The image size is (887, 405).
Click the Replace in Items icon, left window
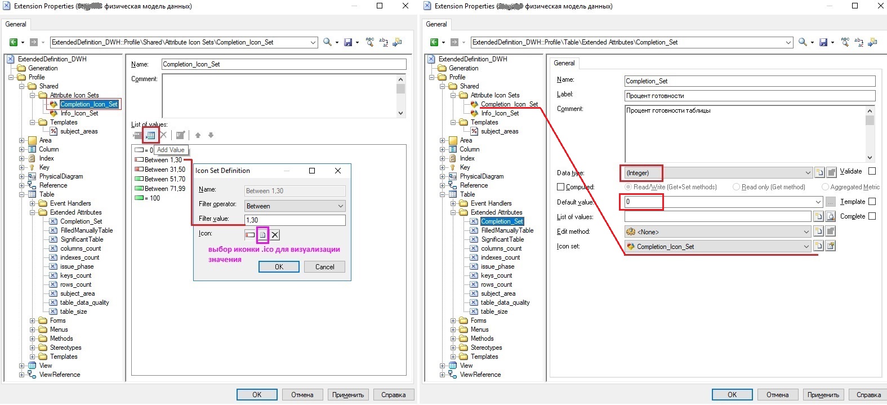click(384, 42)
